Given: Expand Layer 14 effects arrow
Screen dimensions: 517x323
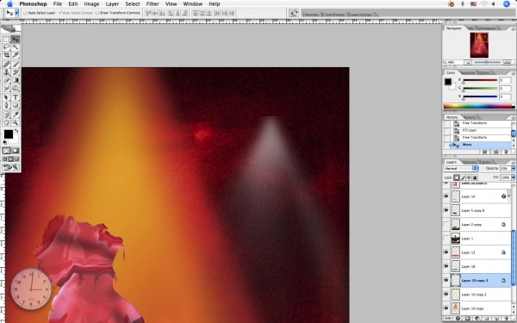Looking at the screenshot, I should [509, 196].
